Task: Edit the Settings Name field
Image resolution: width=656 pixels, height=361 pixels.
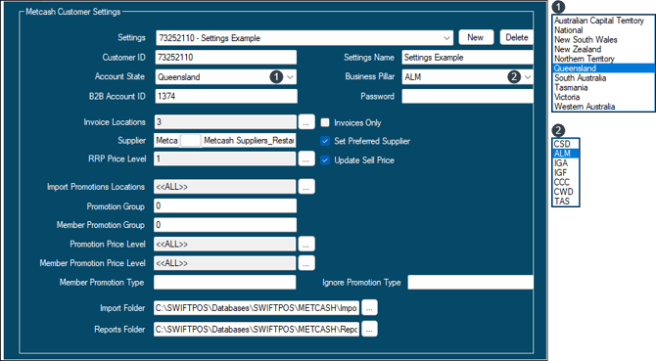Action: [x=468, y=58]
